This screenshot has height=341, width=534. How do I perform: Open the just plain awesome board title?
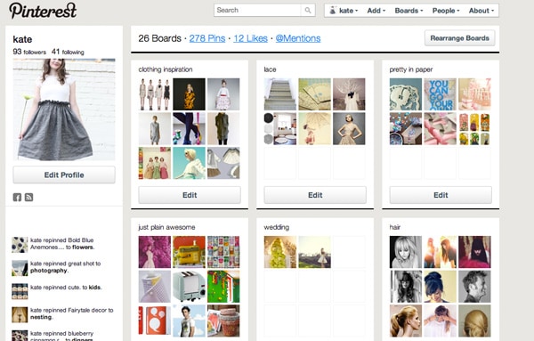(x=166, y=227)
